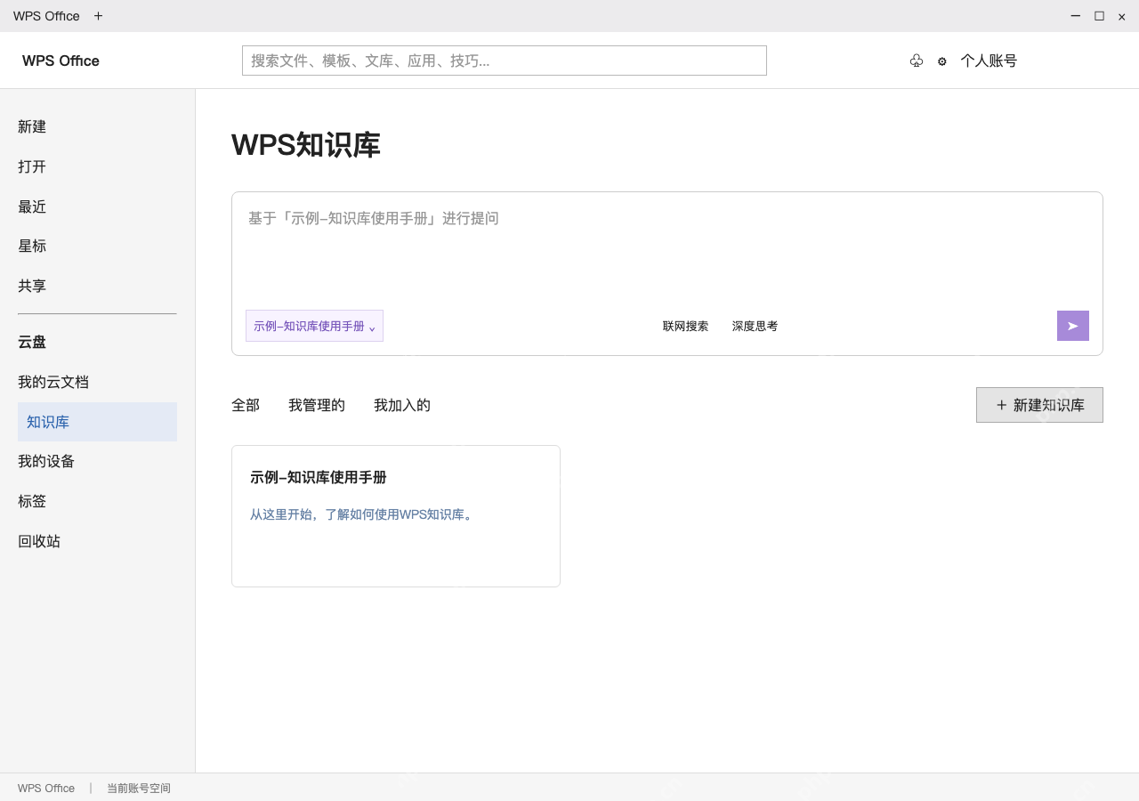Screen dimensions: 1139x801
Task: Select 打开 in the sidebar
Action: (32, 166)
